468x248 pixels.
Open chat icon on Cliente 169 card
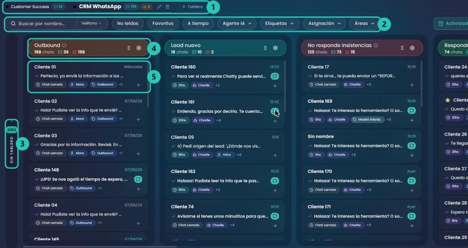click(x=411, y=111)
